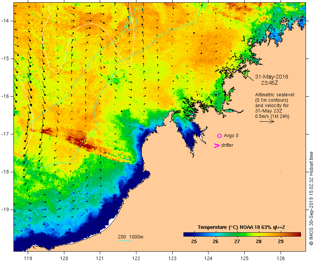Image resolution: width=316 pixels, height=262 pixels.
Task: Click the '200 1000m' depth label
Action: tap(131, 237)
